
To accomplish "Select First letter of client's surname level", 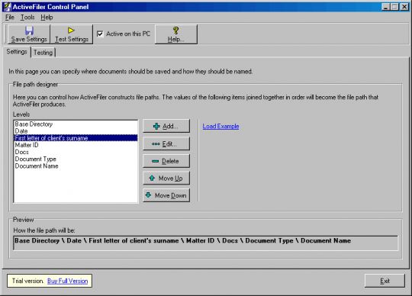I will (x=76, y=138).
